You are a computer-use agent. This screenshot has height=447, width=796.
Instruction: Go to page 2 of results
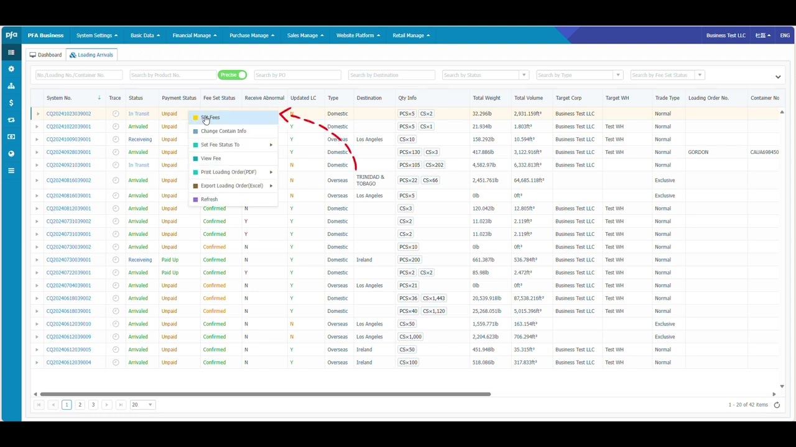80,405
